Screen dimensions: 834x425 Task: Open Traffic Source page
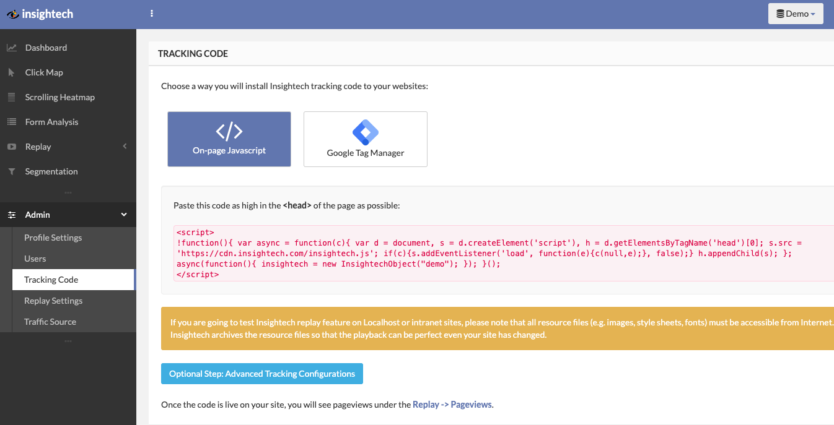(74, 322)
